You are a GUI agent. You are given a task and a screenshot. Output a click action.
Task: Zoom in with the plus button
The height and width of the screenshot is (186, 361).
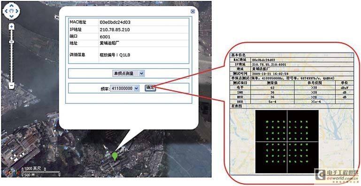pyautogui.click(x=12, y=26)
